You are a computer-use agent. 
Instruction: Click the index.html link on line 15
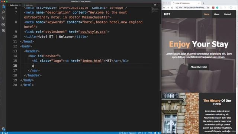click(x=92, y=61)
